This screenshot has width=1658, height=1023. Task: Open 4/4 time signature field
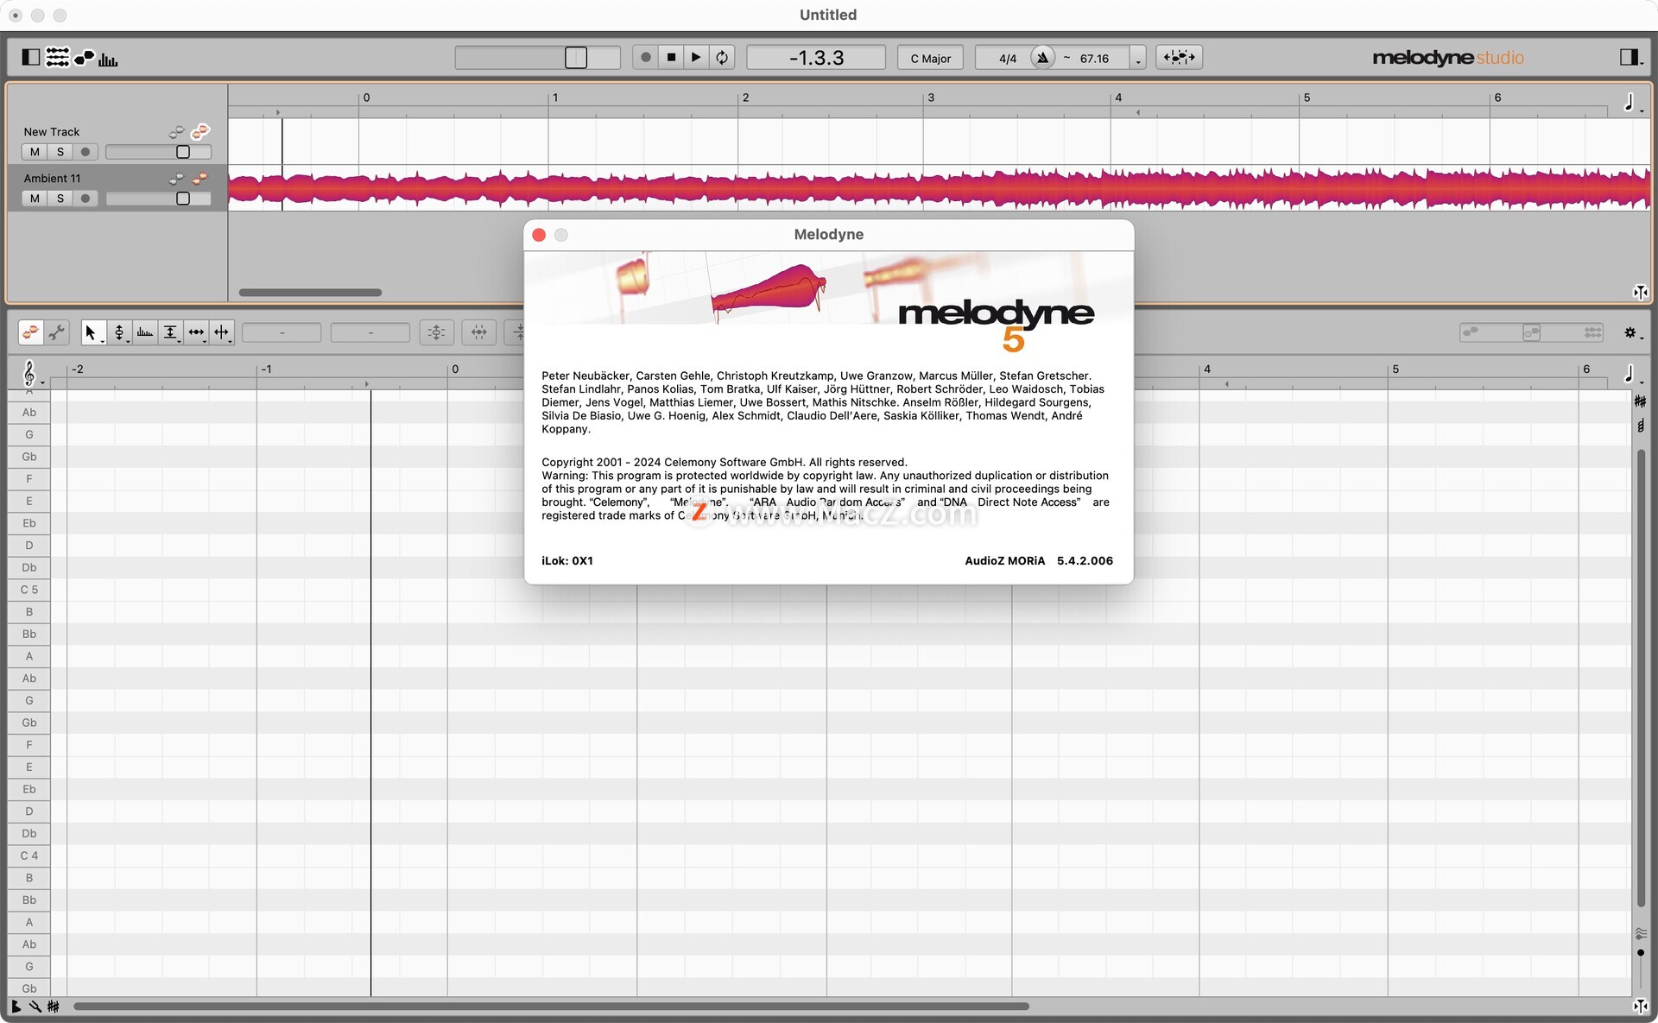pyautogui.click(x=1007, y=58)
